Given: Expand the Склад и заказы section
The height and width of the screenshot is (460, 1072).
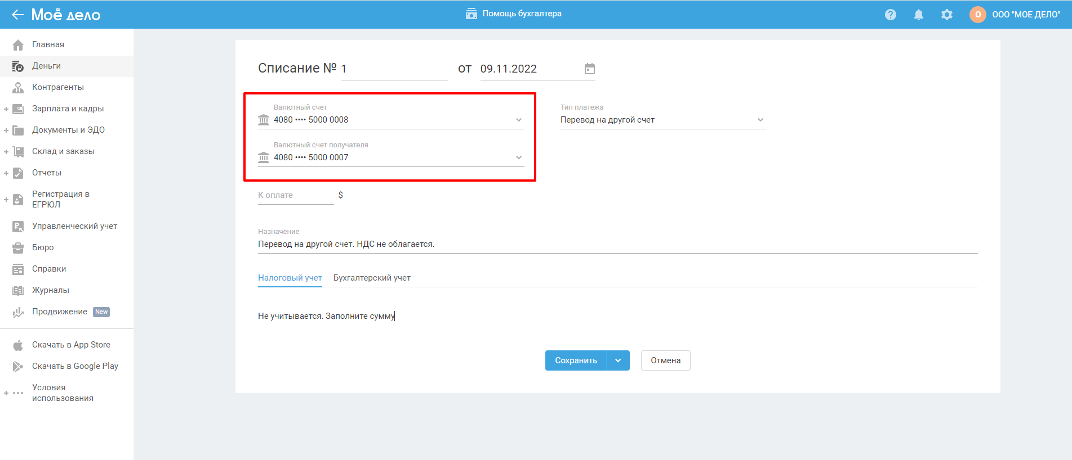Looking at the screenshot, I should tap(6, 151).
